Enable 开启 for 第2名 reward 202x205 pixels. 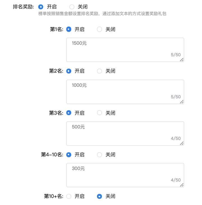pos(69,71)
